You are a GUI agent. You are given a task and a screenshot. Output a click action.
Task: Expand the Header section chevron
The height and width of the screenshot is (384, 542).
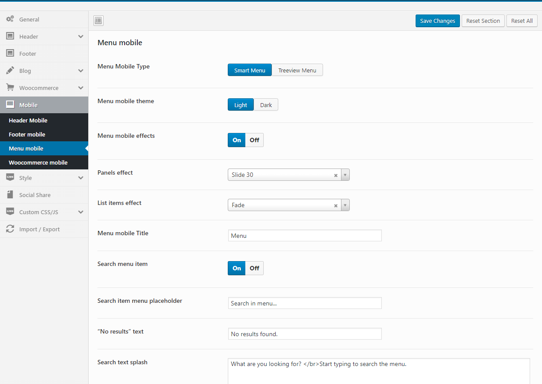[x=81, y=36]
